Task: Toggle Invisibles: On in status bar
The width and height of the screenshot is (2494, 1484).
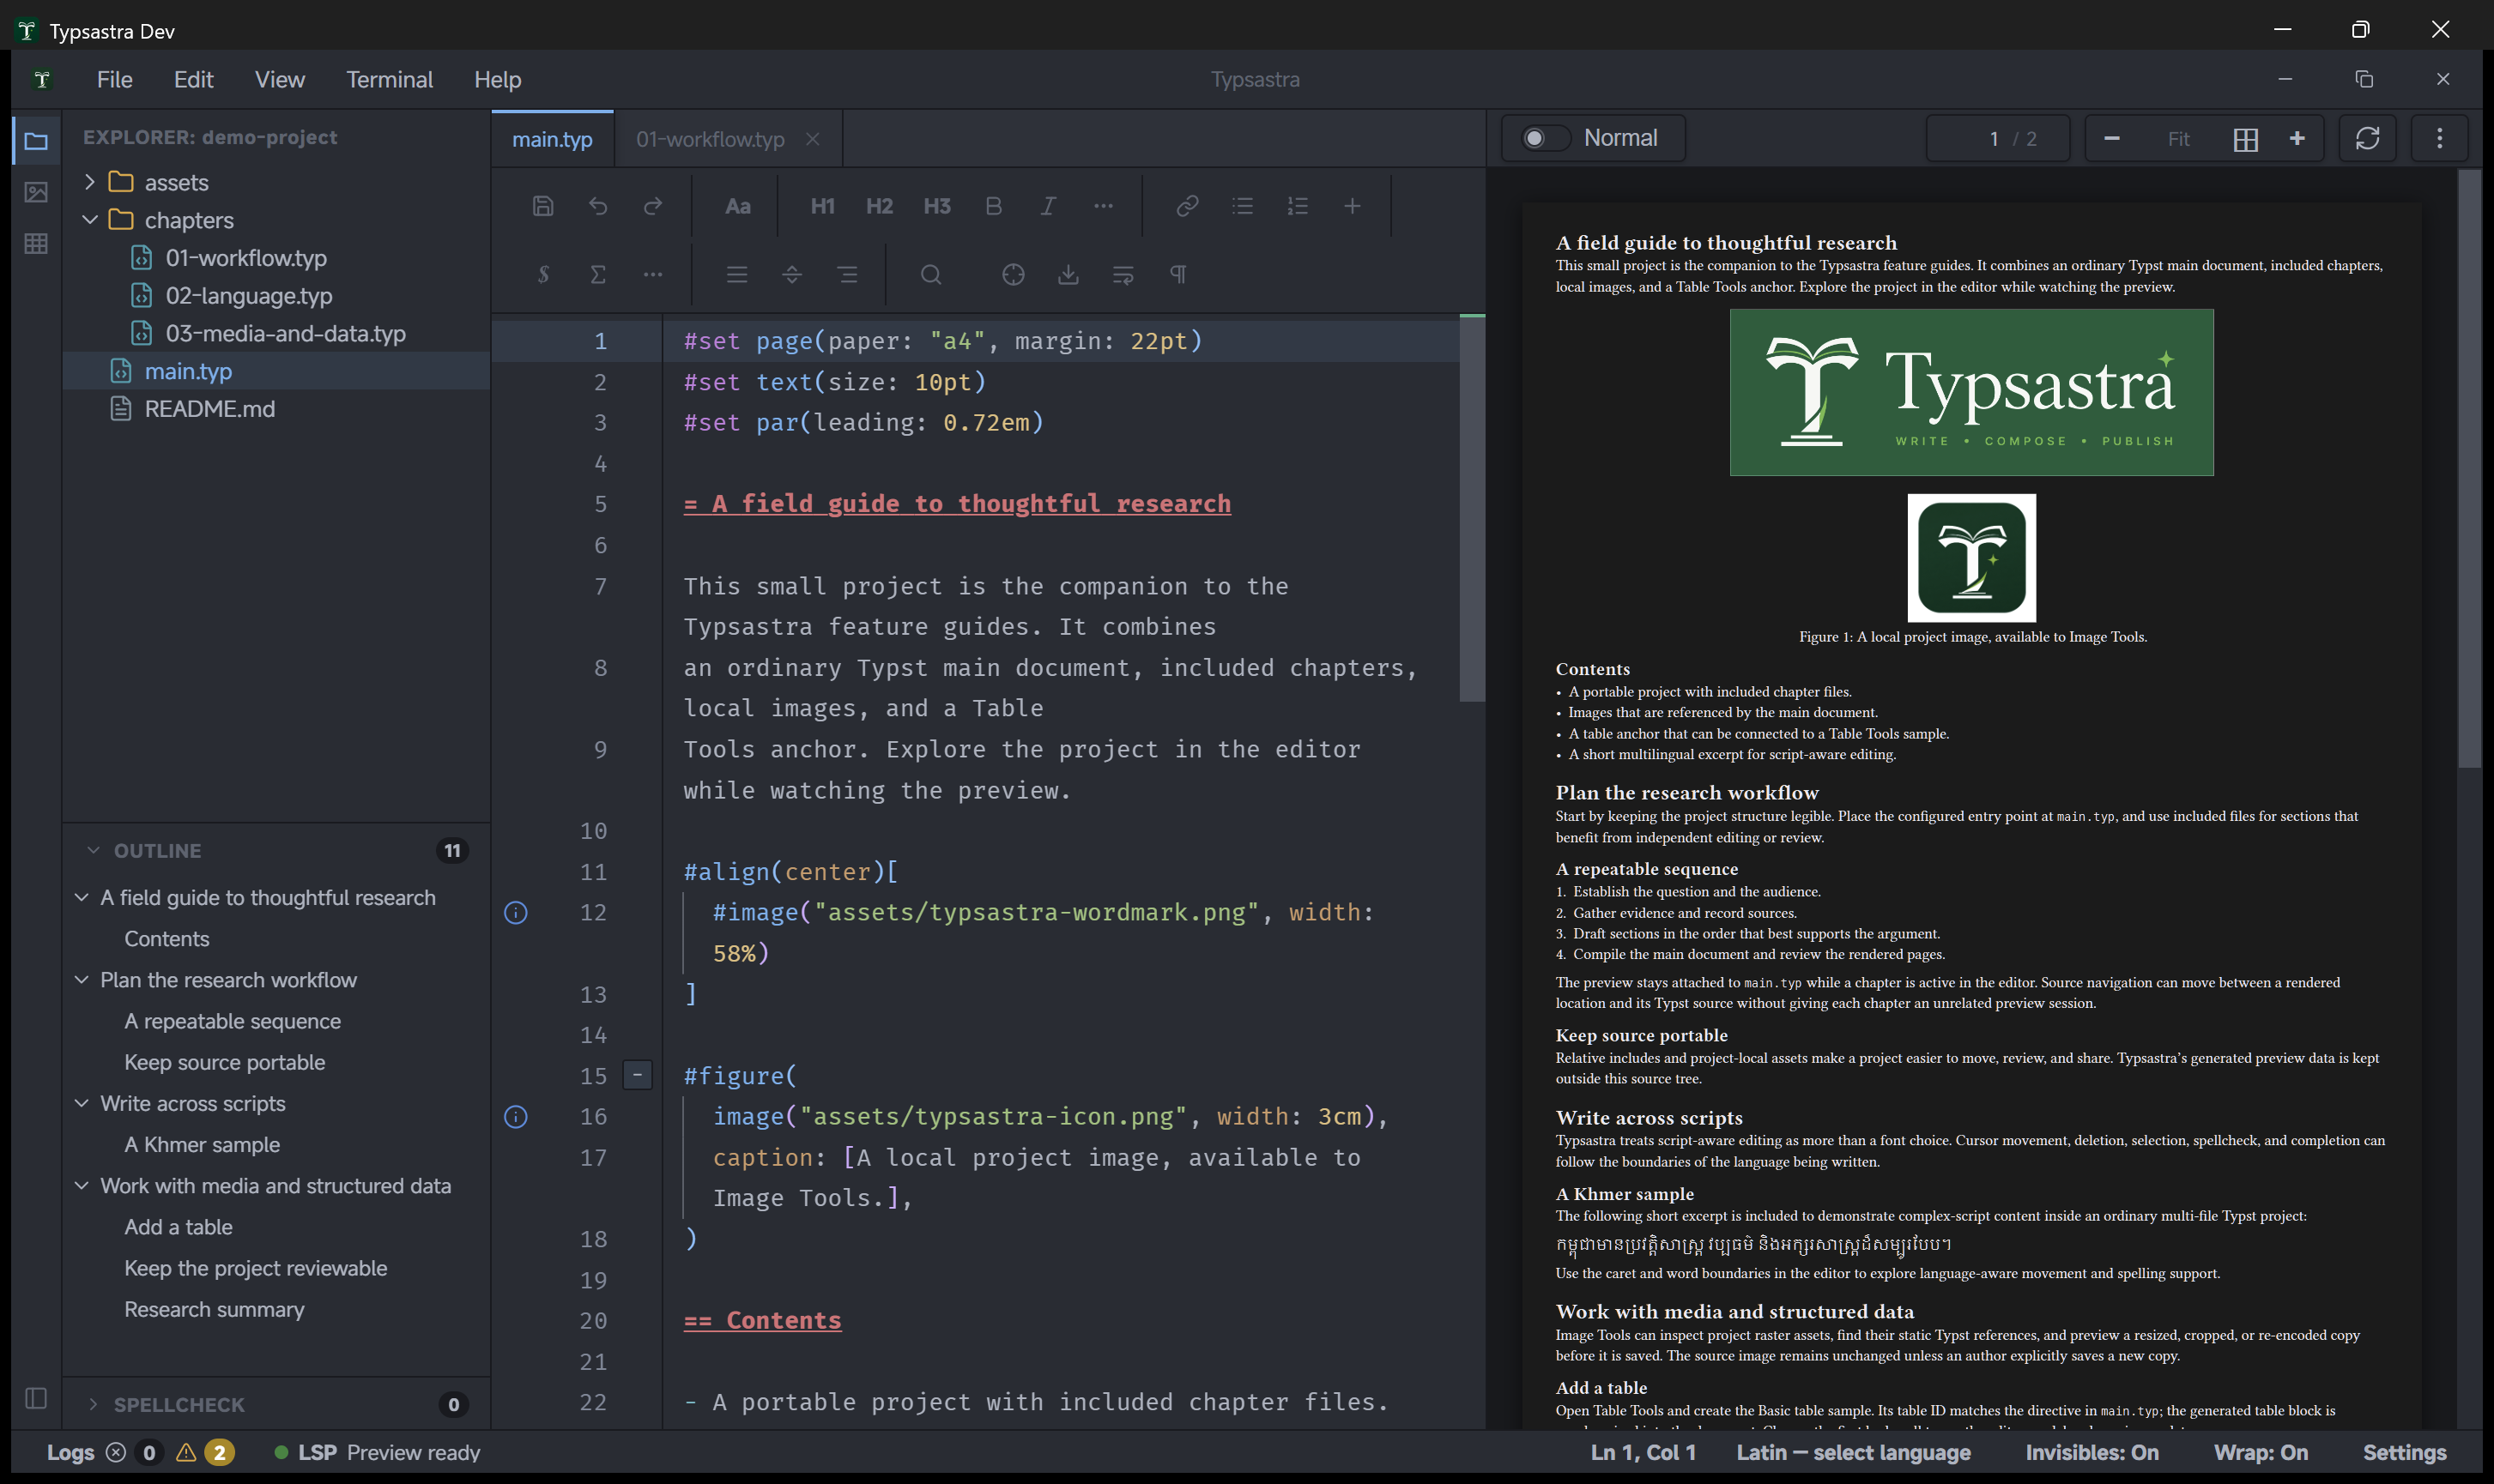Action: pos(2091,1452)
